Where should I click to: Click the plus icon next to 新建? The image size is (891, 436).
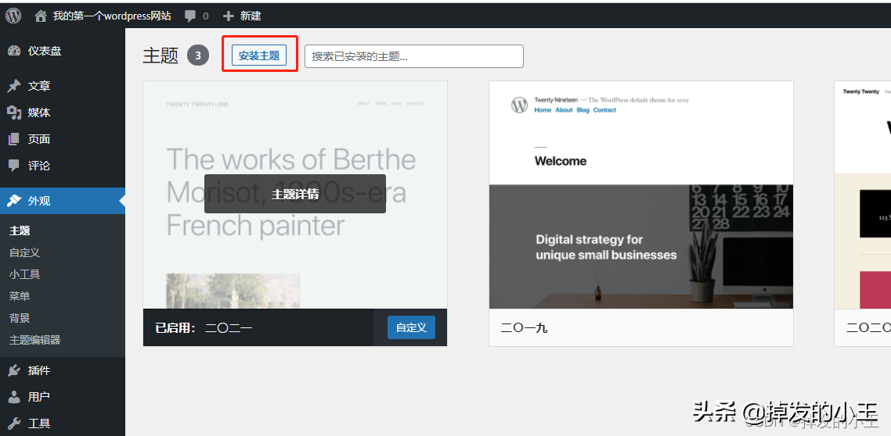(x=229, y=16)
